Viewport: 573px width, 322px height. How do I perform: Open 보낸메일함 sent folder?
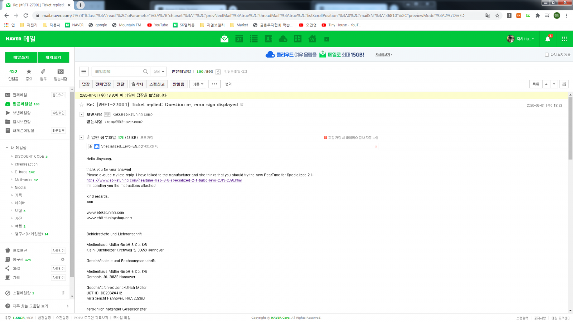click(21, 113)
